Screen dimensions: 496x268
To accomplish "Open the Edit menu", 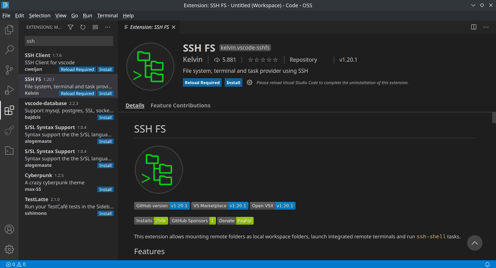I will pyautogui.click(x=19, y=15).
